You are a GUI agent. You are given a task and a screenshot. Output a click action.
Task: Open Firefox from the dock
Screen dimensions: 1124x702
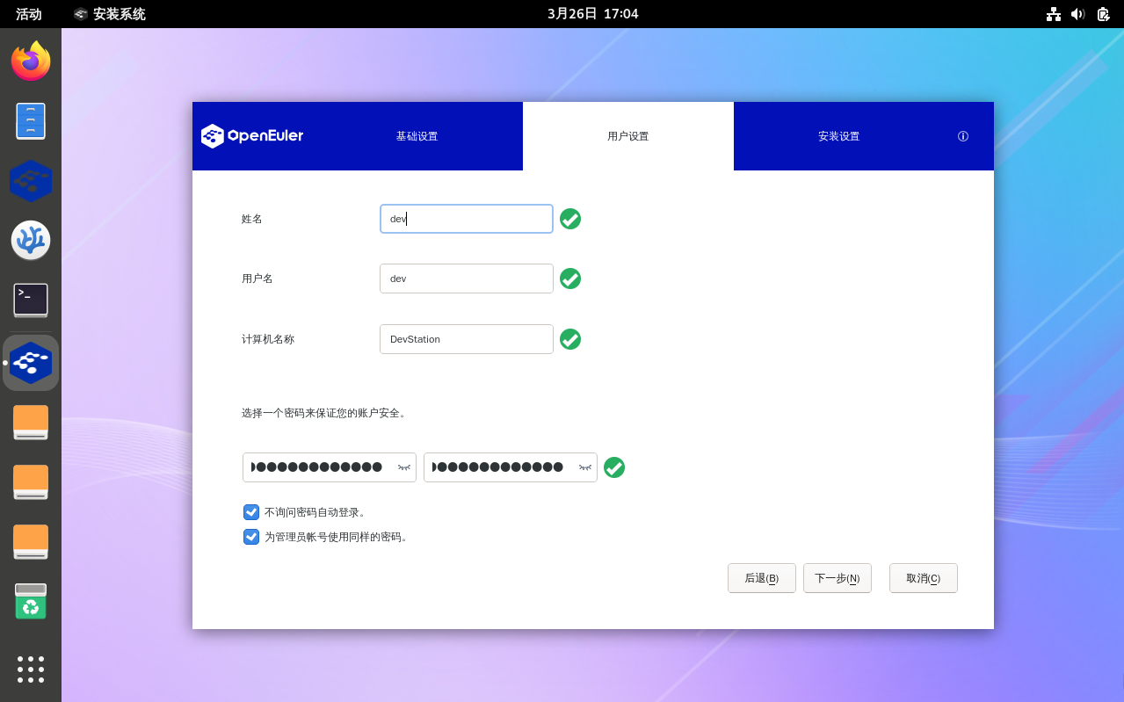pyautogui.click(x=31, y=61)
